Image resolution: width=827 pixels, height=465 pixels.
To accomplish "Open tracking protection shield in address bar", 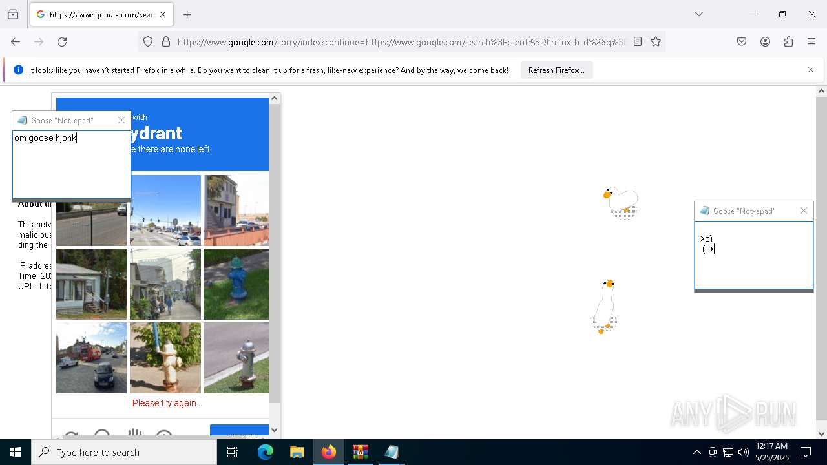I will click(148, 41).
